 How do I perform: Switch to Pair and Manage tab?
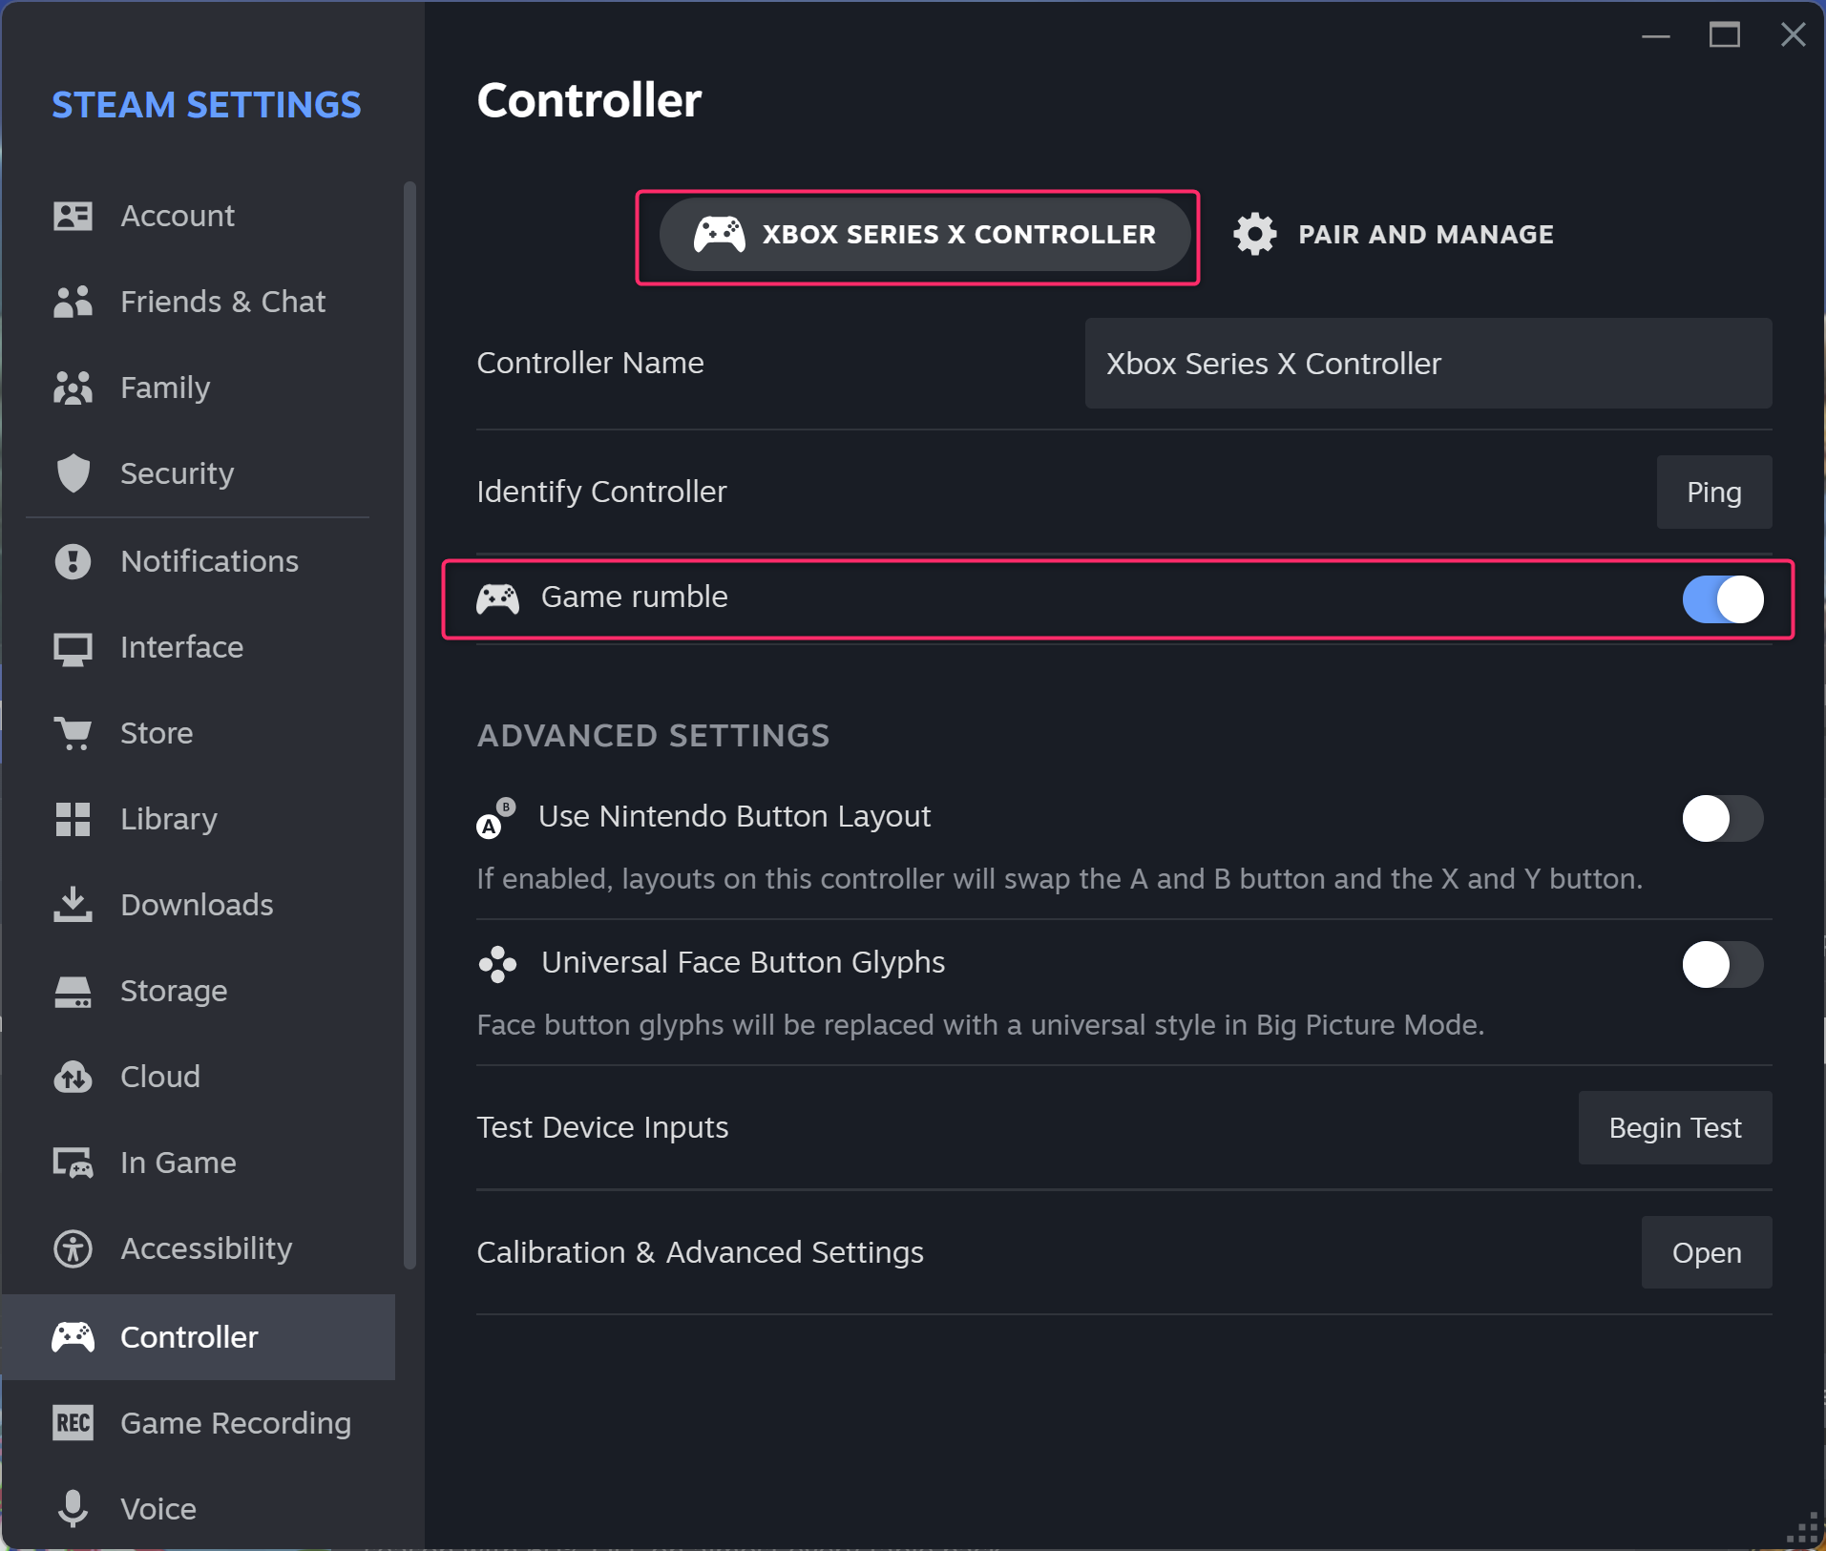pyautogui.click(x=1394, y=234)
